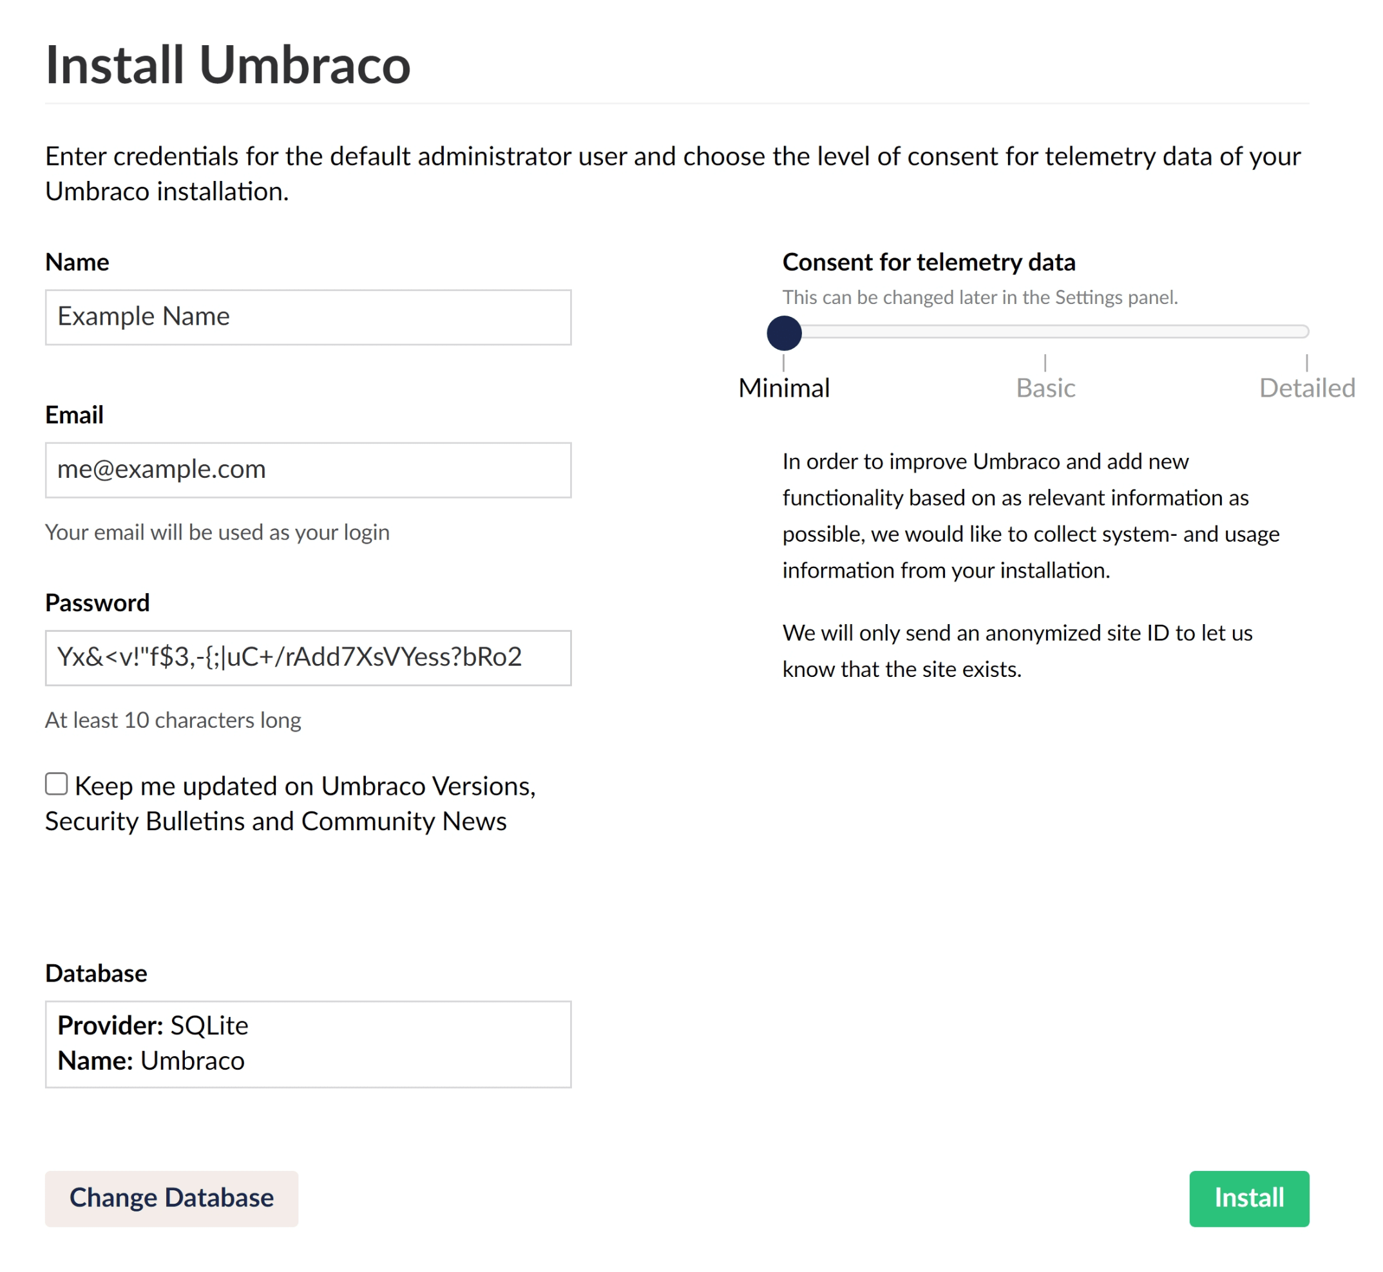
Task: Tick the Keep me updated checkbox
Action: [57, 783]
